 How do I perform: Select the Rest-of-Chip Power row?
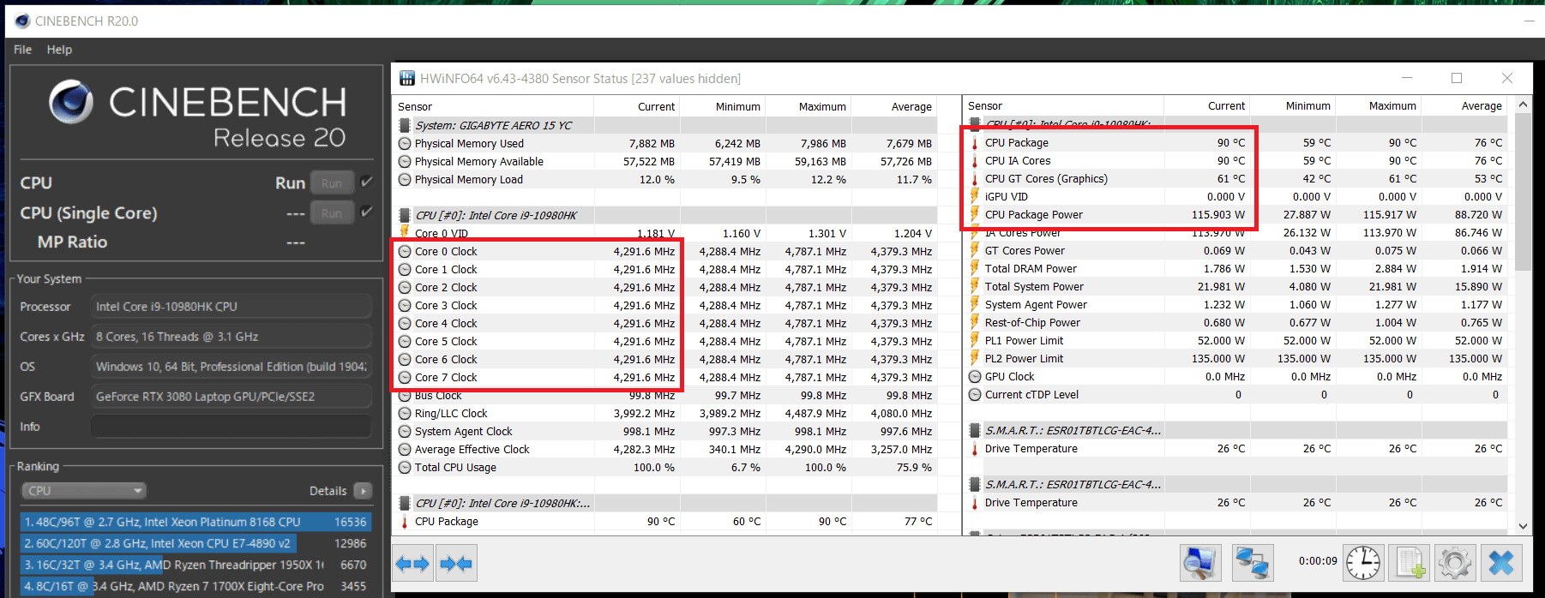[1236, 323]
